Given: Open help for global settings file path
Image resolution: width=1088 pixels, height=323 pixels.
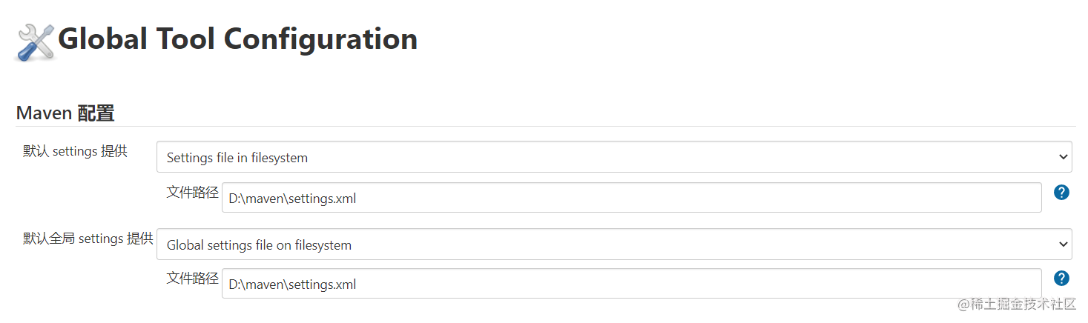Looking at the screenshot, I should click(x=1061, y=279).
